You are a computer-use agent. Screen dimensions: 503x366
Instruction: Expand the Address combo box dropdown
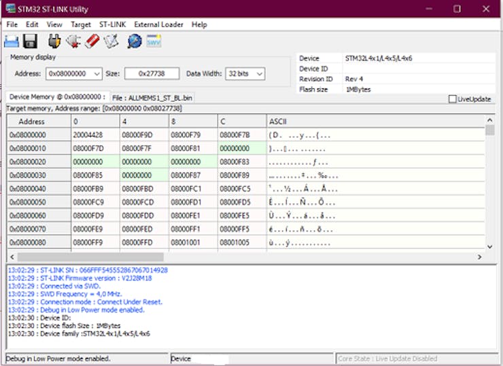click(x=97, y=74)
